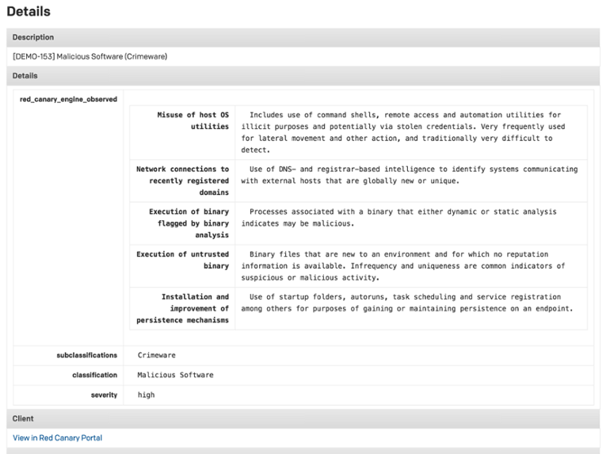Click the subclassifications field label
Screen dimensions: 610x454
pos(87,356)
